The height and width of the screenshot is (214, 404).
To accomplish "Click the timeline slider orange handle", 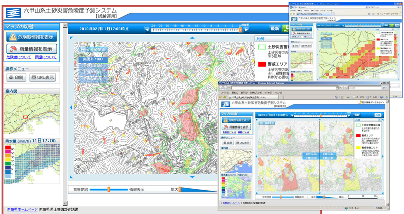I will pyautogui.click(x=241, y=29).
